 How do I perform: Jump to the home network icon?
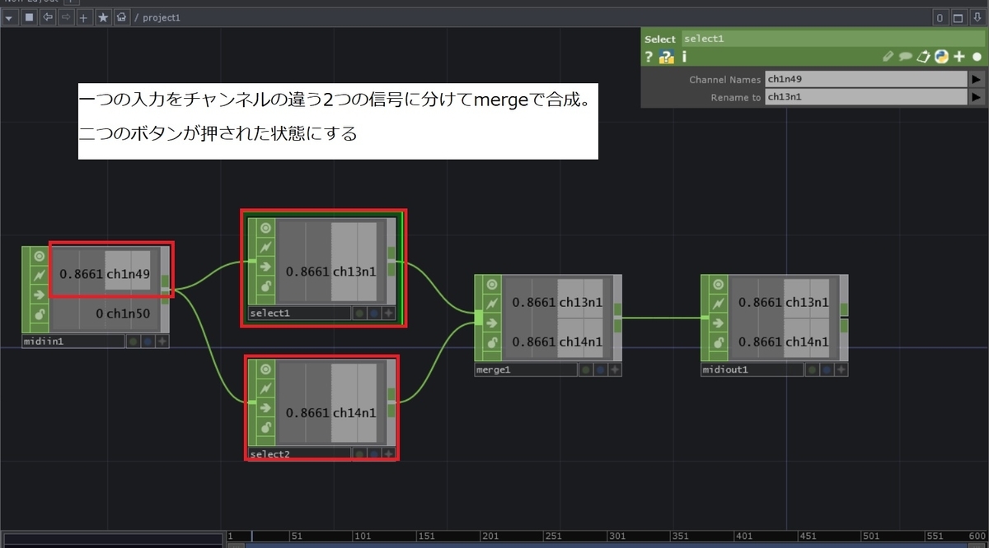(120, 17)
